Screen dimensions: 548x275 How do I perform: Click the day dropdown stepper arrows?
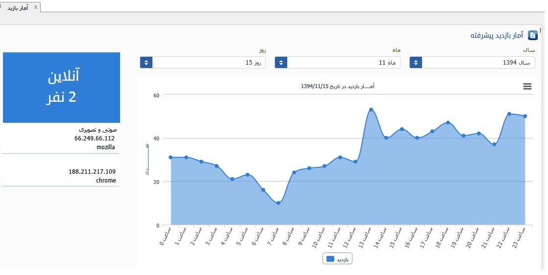click(146, 63)
